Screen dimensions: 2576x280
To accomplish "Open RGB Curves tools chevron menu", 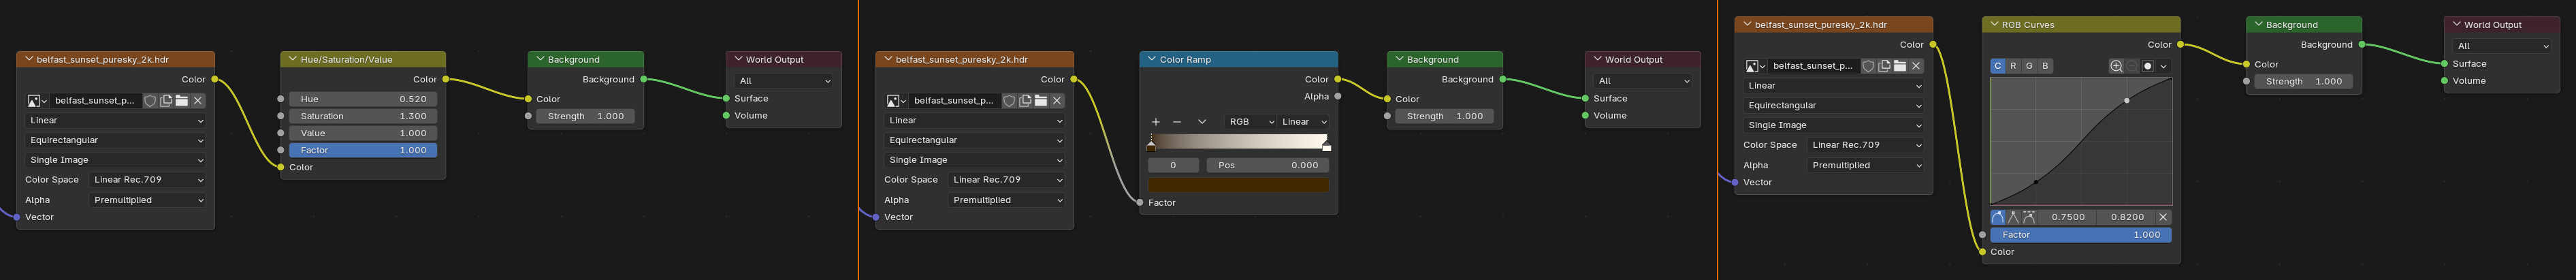I will click(x=2164, y=66).
